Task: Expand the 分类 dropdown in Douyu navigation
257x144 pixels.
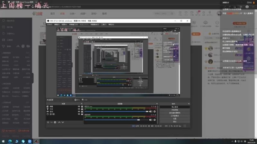Action: [73, 13]
